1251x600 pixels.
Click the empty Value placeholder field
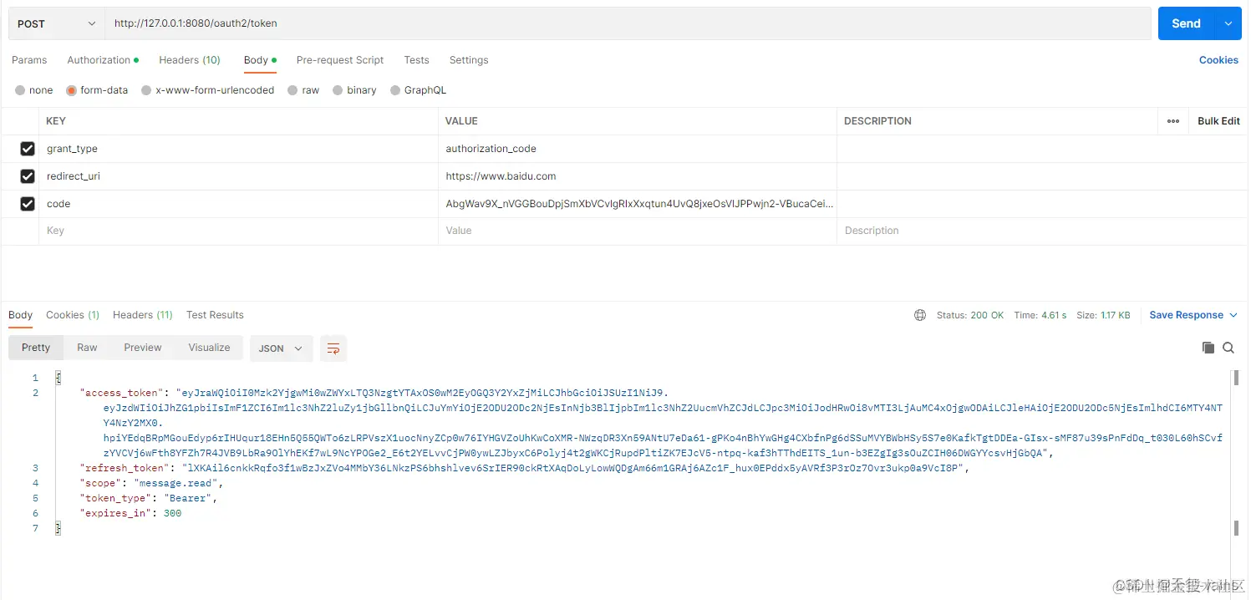click(637, 231)
